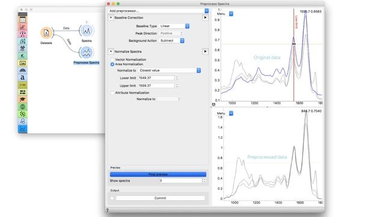Open the Unsupervised category (cluster dots icon)

(23, 48)
